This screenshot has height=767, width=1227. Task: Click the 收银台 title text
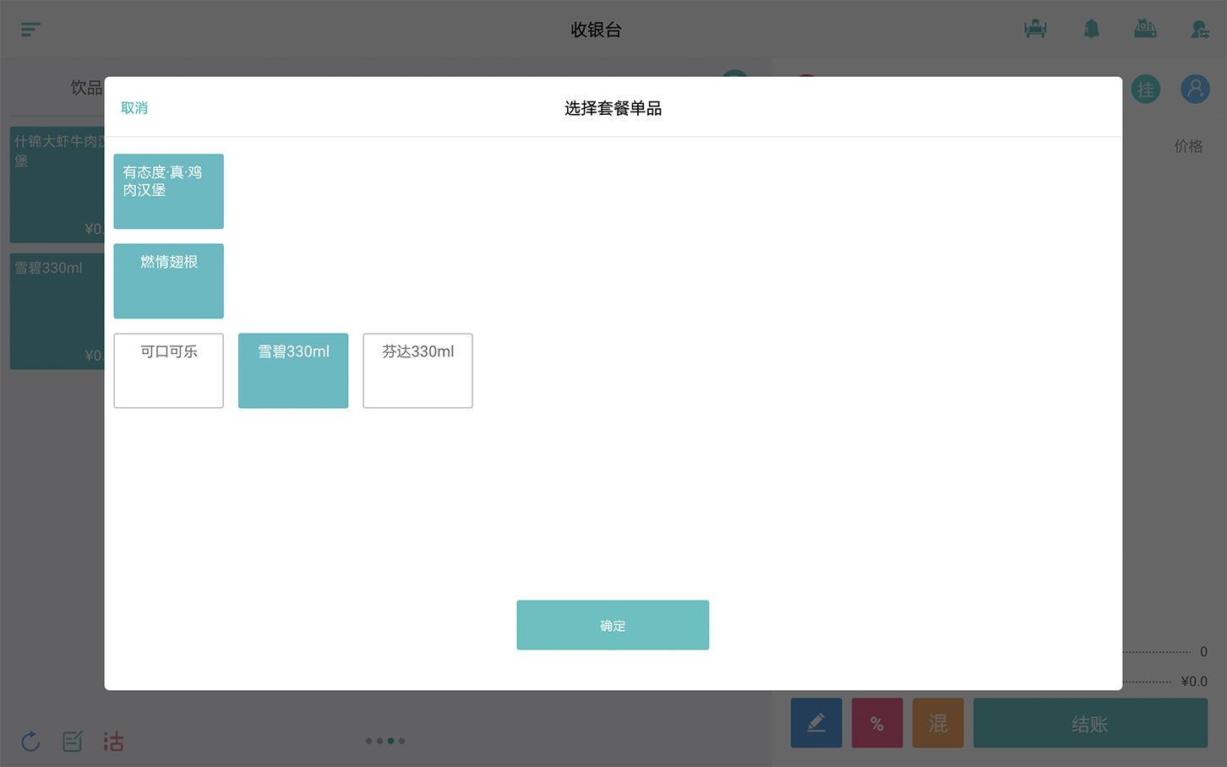(597, 30)
